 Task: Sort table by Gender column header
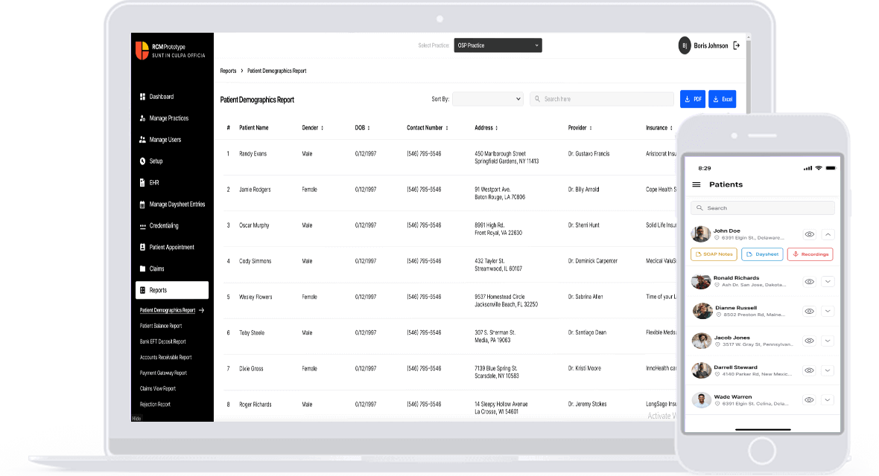coord(312,128)
